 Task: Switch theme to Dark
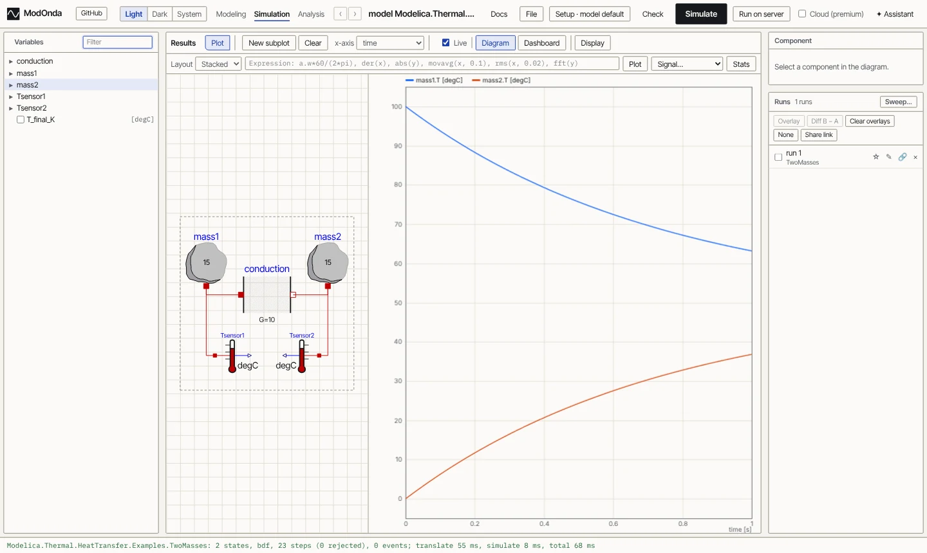click(x=160, y=14)
